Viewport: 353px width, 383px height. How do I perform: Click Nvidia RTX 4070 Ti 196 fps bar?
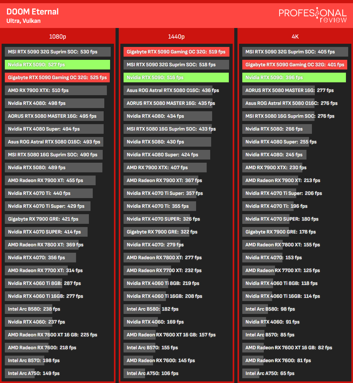268,206
